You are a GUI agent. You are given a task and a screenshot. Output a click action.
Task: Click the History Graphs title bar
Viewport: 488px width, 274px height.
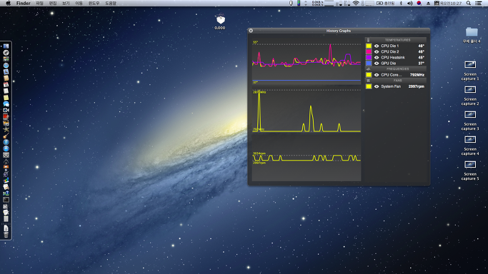[339, 31]
